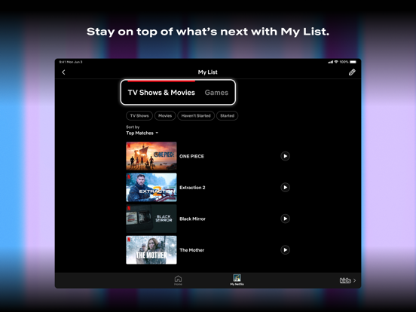Open the Extraction 2 thumbnail
The image size is (416, 312).
click(x=151, y=188)
